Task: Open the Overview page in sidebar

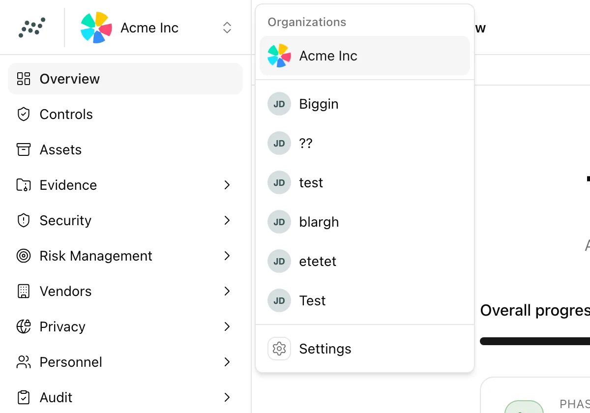Action: tap(125, 79)
